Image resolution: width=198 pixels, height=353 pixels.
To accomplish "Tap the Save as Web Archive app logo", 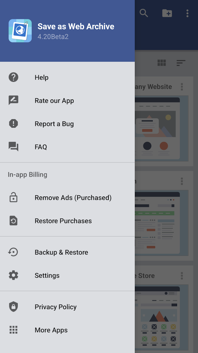I will (x=20, y=31).
